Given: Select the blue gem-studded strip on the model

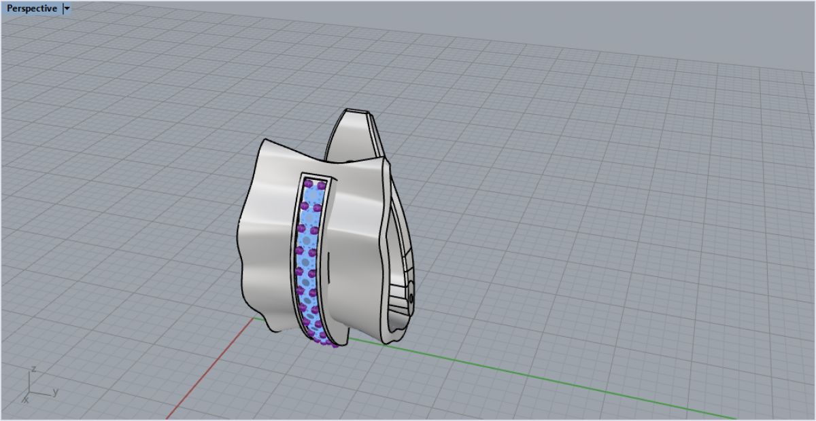Looking at the screenshot, I should pyautogui.click(x=311, y=261).
